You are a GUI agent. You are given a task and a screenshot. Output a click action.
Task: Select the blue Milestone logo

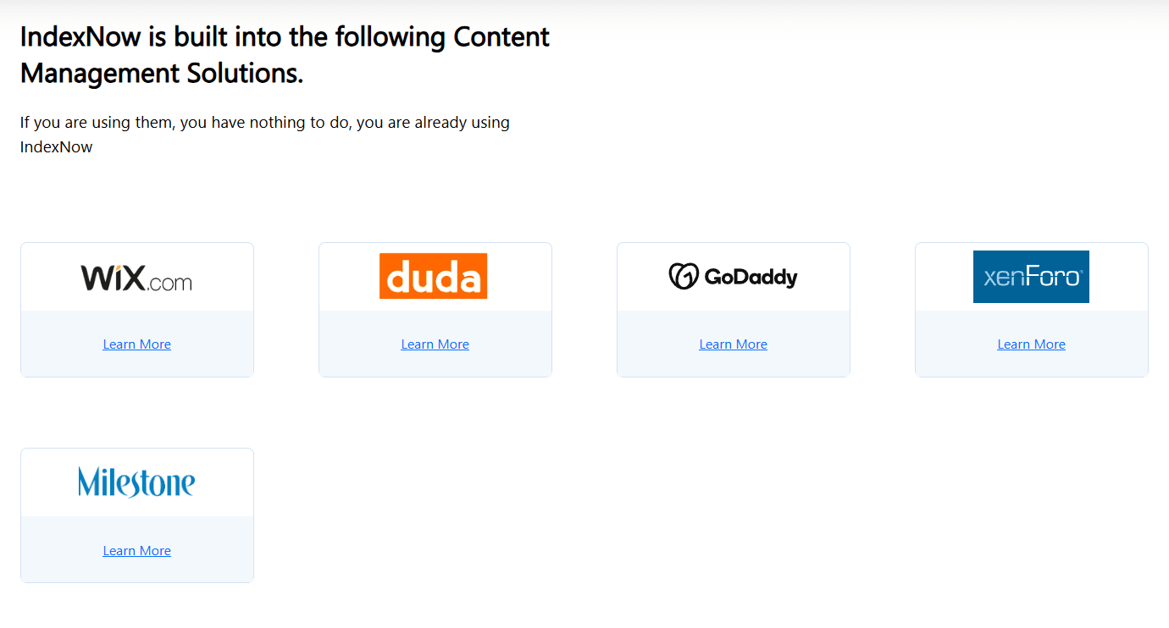136,482
